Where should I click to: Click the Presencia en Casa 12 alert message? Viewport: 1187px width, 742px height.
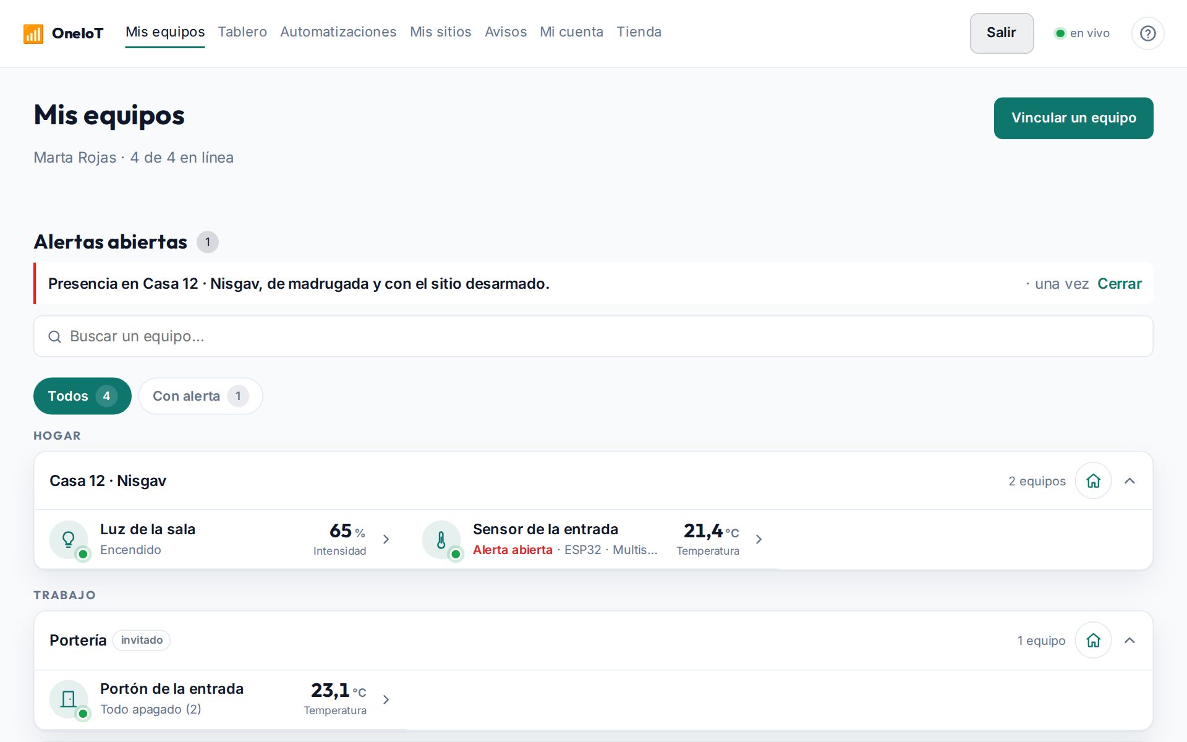coord(299,284)
